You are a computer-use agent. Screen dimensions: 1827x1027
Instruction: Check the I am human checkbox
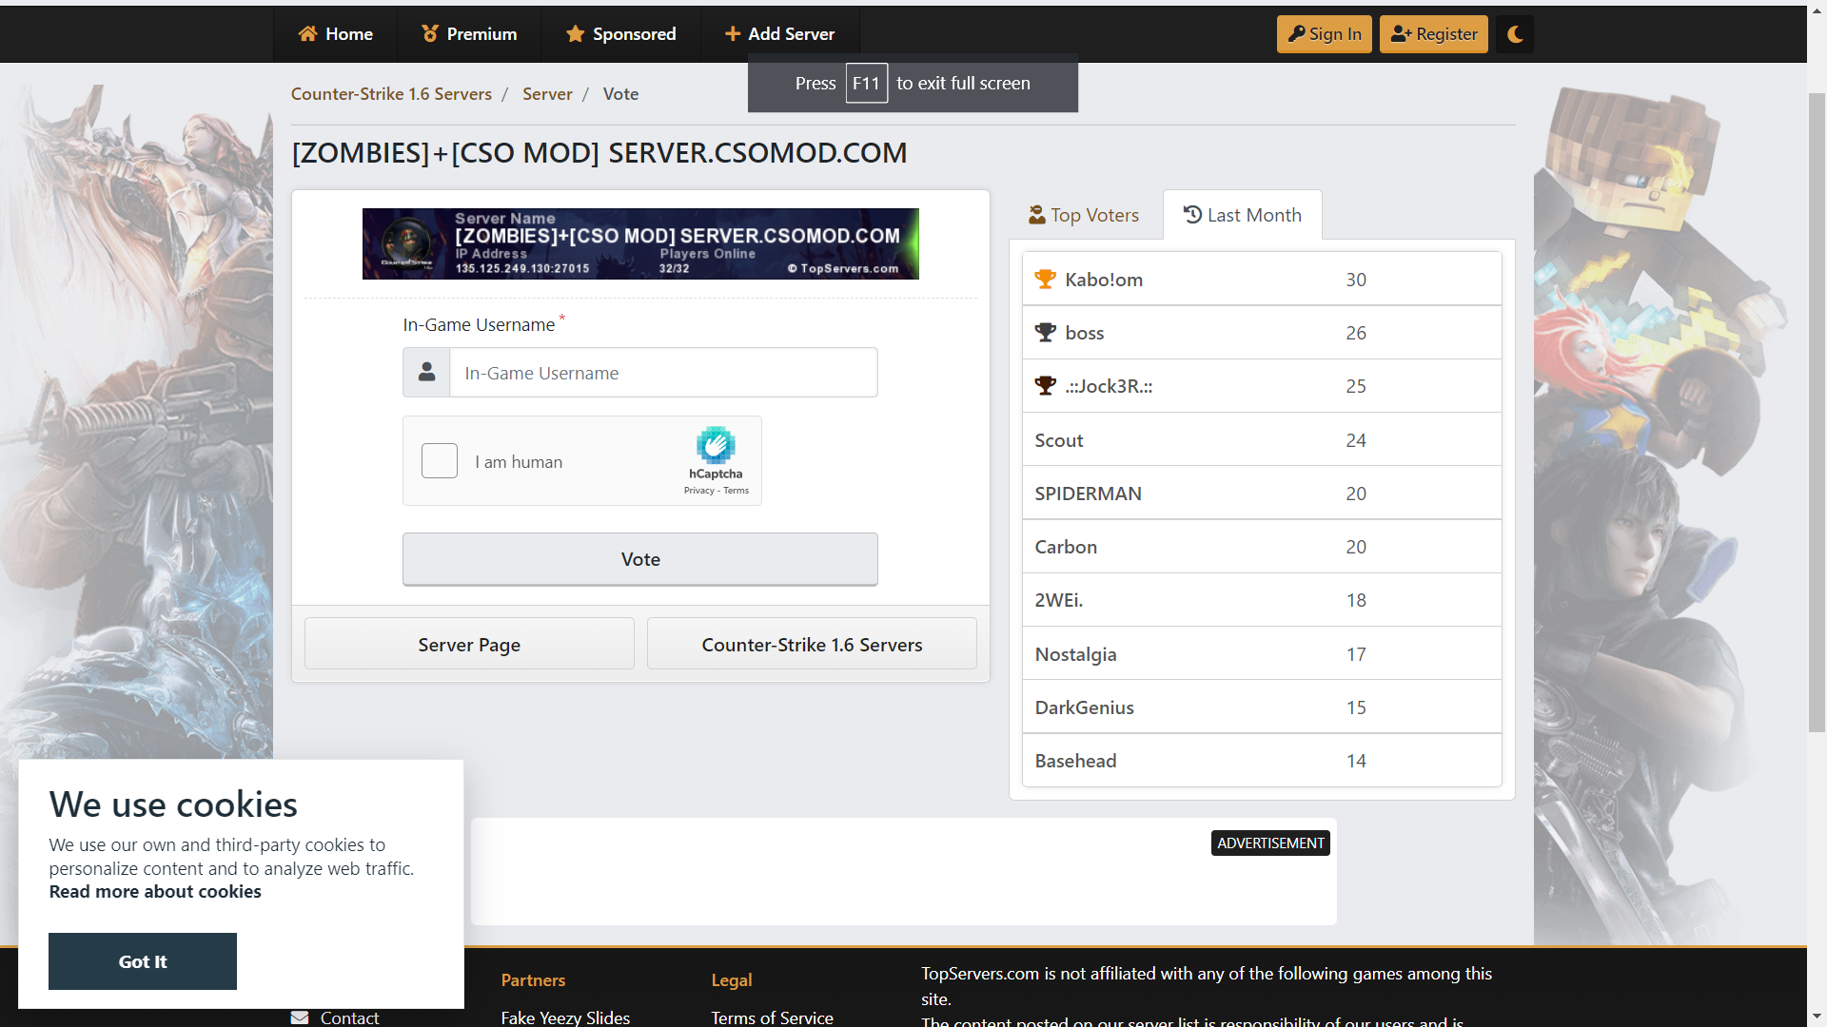[440, 461]
